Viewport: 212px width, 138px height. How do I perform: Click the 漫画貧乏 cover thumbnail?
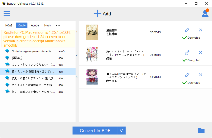click(x=92, y=32)
